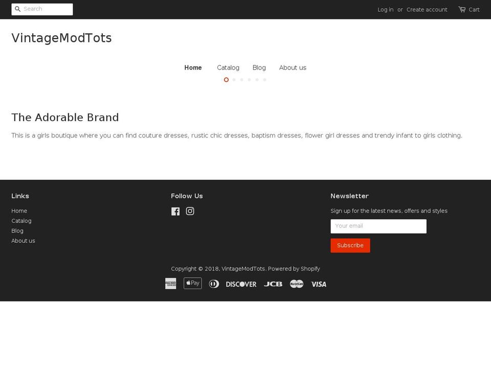
Task: Click The Adorable Brand heading
Action: (65, 118)
